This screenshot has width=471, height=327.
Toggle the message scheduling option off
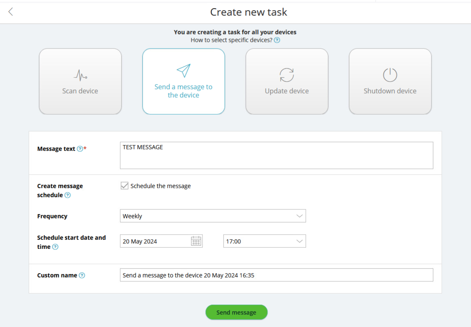pos(124,185)
